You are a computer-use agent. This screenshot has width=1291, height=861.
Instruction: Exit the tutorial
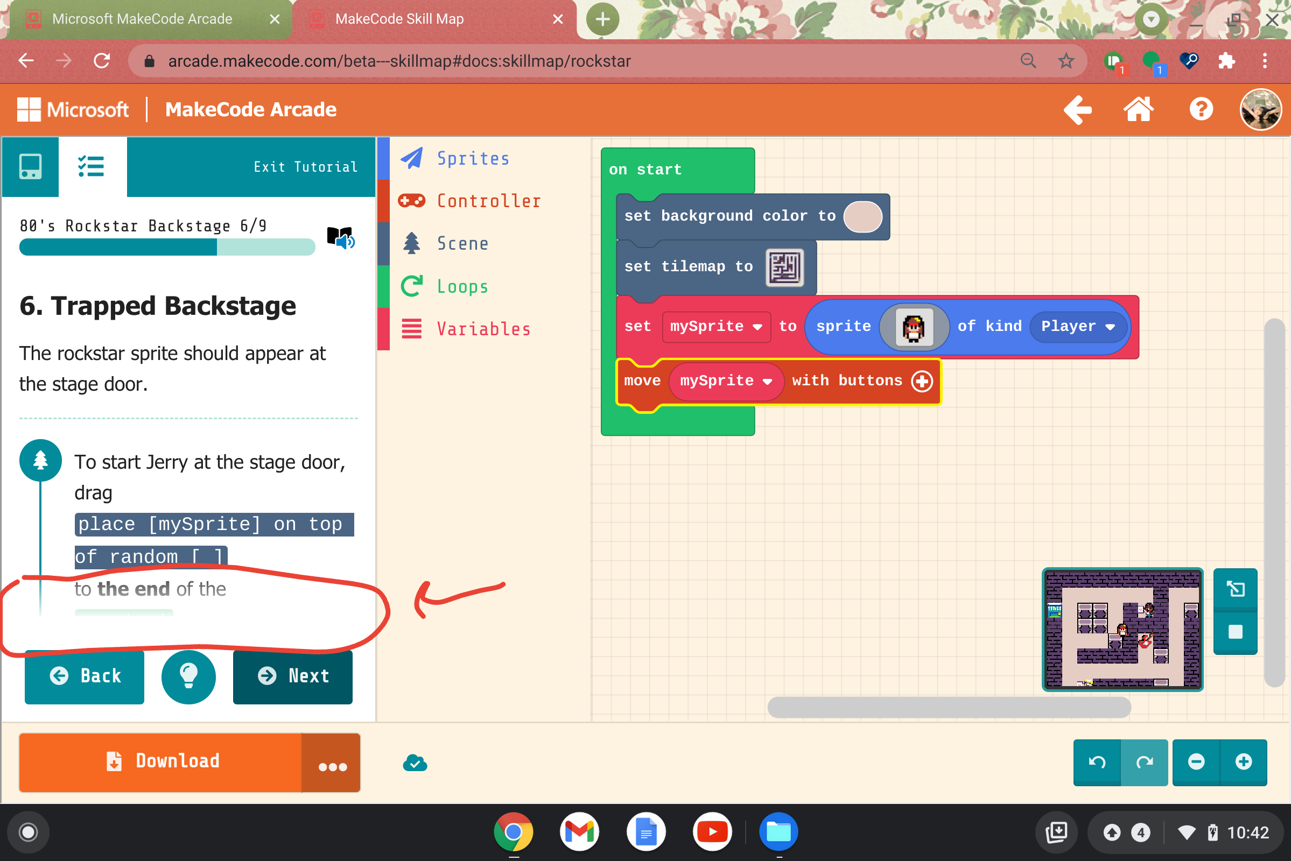[x=305, y=166]
